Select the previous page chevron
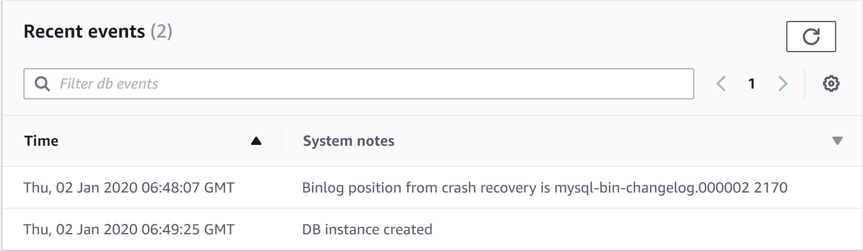Viewport: 863px width, 251px height. point(722,84)
